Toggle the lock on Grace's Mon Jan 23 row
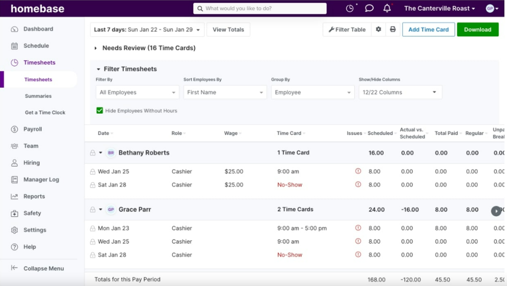507x286 pixels. 92,228
